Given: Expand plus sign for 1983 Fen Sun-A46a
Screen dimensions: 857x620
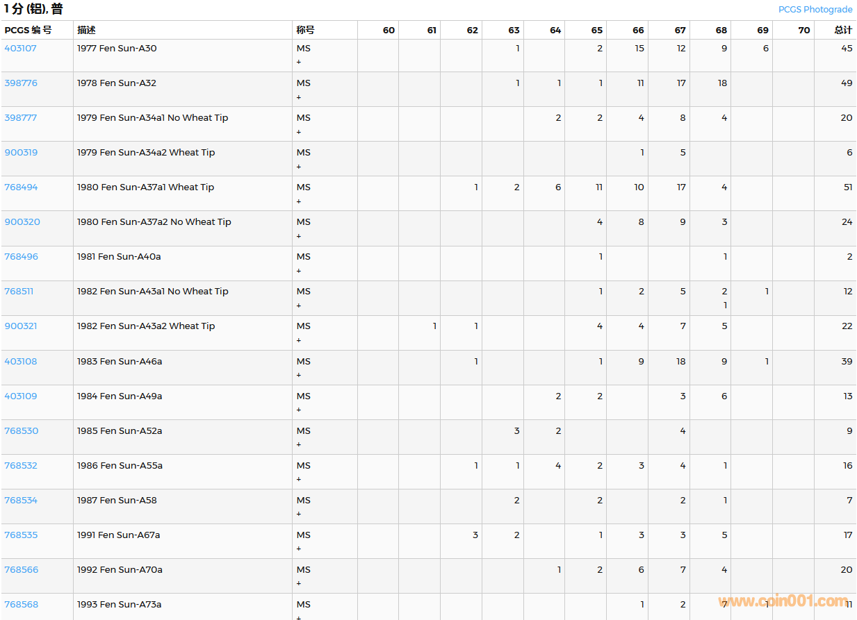Looking at the screenshot, I should pyautogui.click(x=299, y=376).
